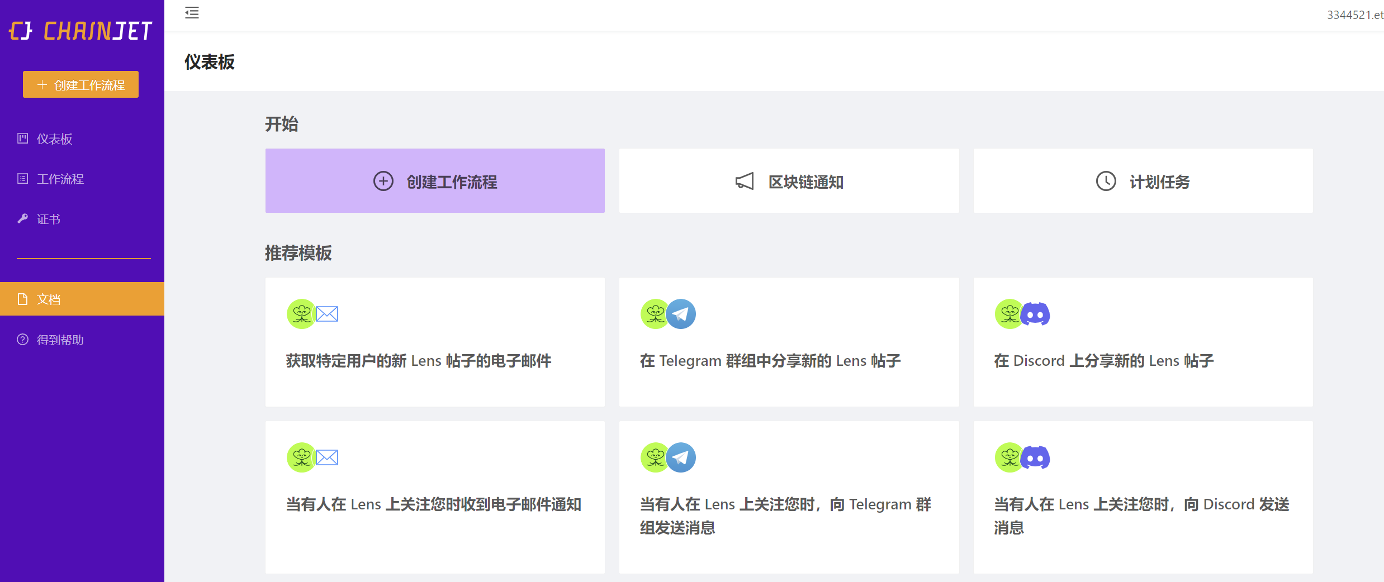Open 证书 in the sidebar
This screenshot has width=1384, height=582.
(x=82, y=219)
